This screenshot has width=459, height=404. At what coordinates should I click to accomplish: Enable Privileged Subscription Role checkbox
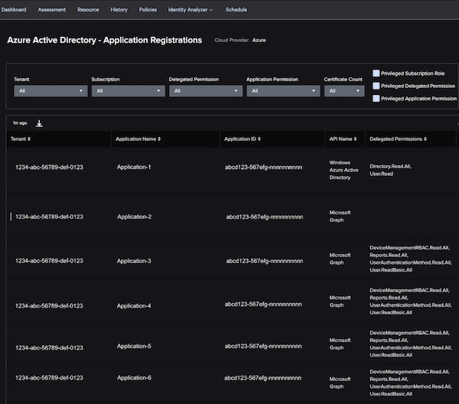click(376, 73)
